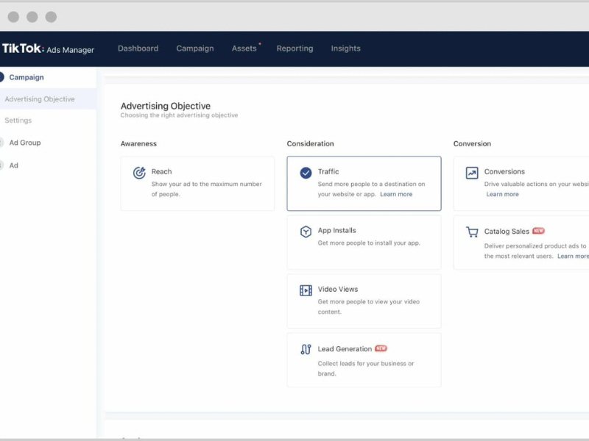Screen dimensions: 589x441
Task: Click the Catalog Sales cart icon
Action: coord(472,232)
